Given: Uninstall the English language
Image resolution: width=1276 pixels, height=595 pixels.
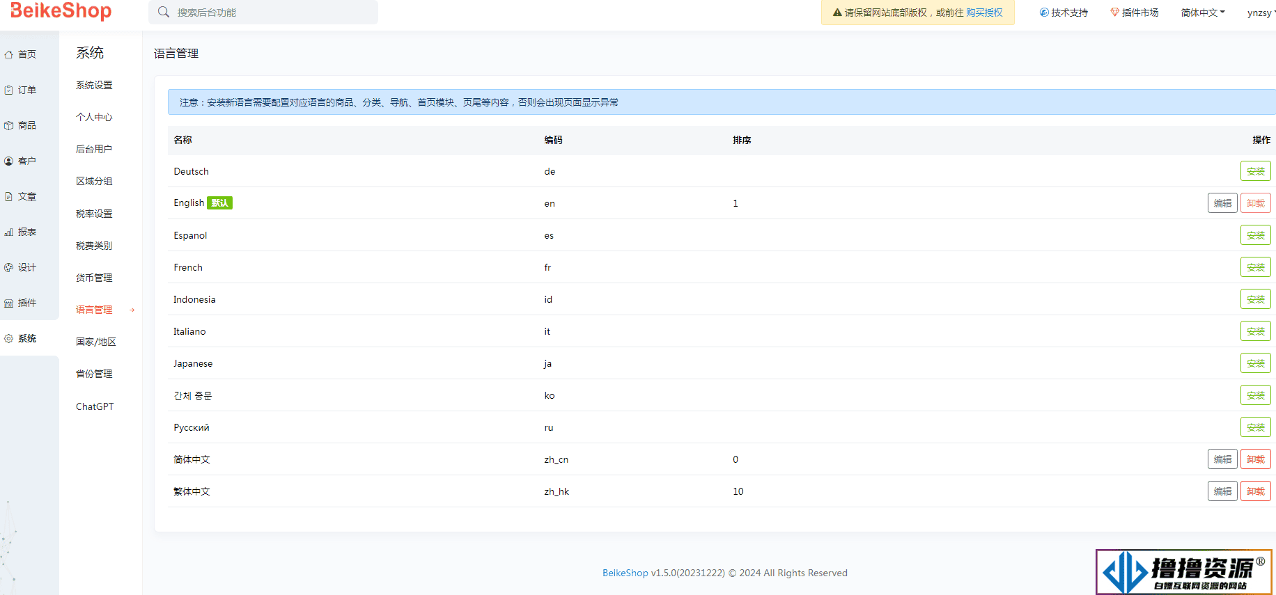Looking at the screenshot, I should (x=1256, y=203).
